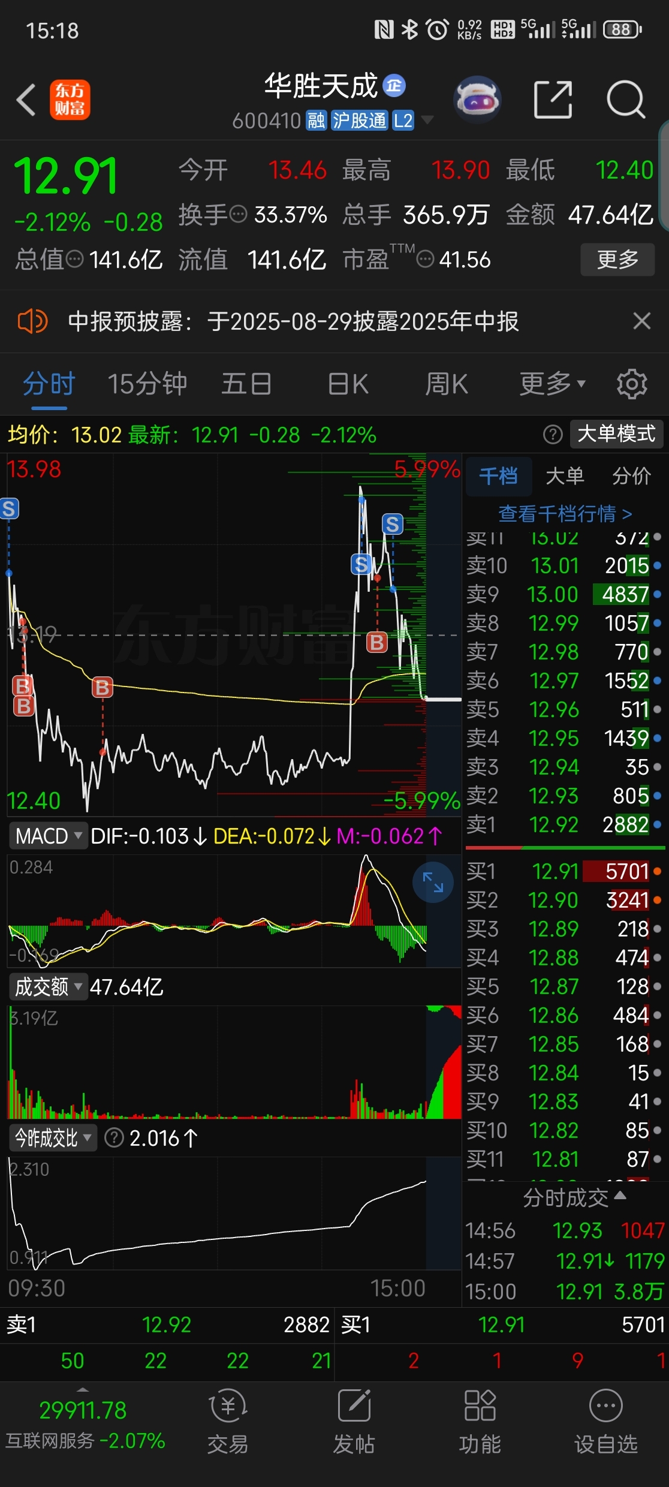Tap the 今昨成交比 help icon
The image size is (669, 1487).
[114, 1137]
